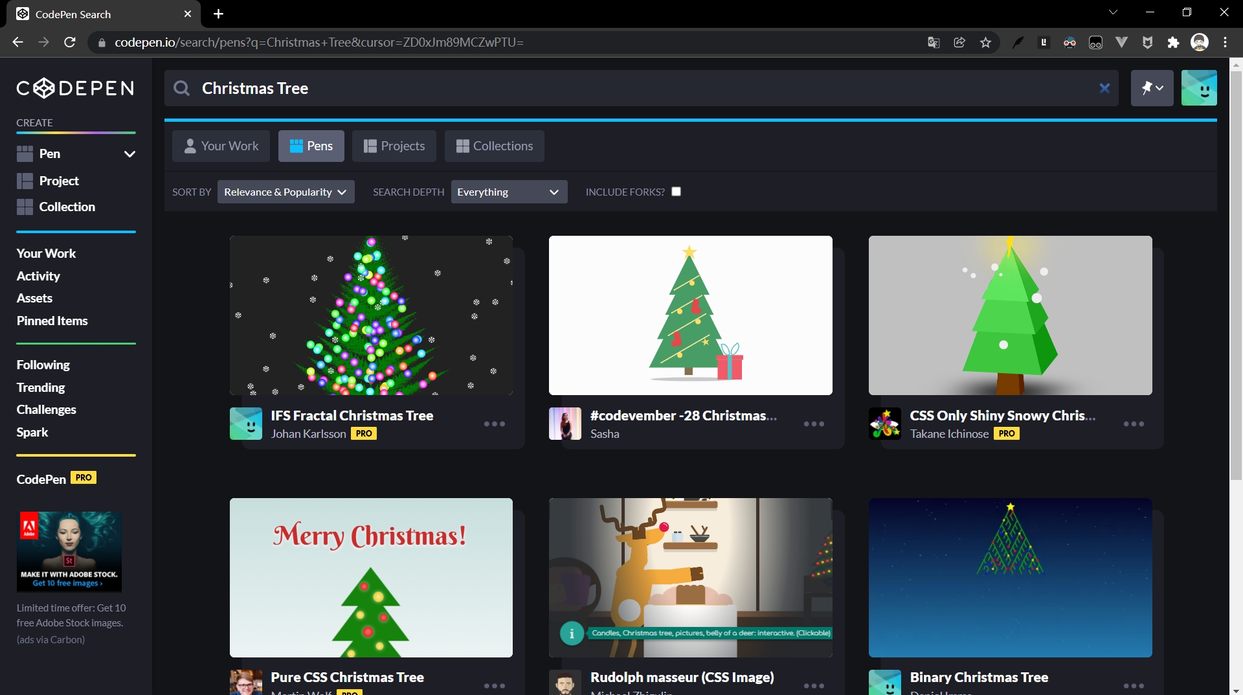Click the search magnifier icon
The image size is (1243, 695).
[x=182, y=88]
